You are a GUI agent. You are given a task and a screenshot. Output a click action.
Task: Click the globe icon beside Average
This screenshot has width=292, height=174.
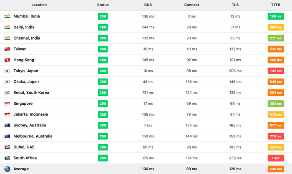tap(7, 169)
